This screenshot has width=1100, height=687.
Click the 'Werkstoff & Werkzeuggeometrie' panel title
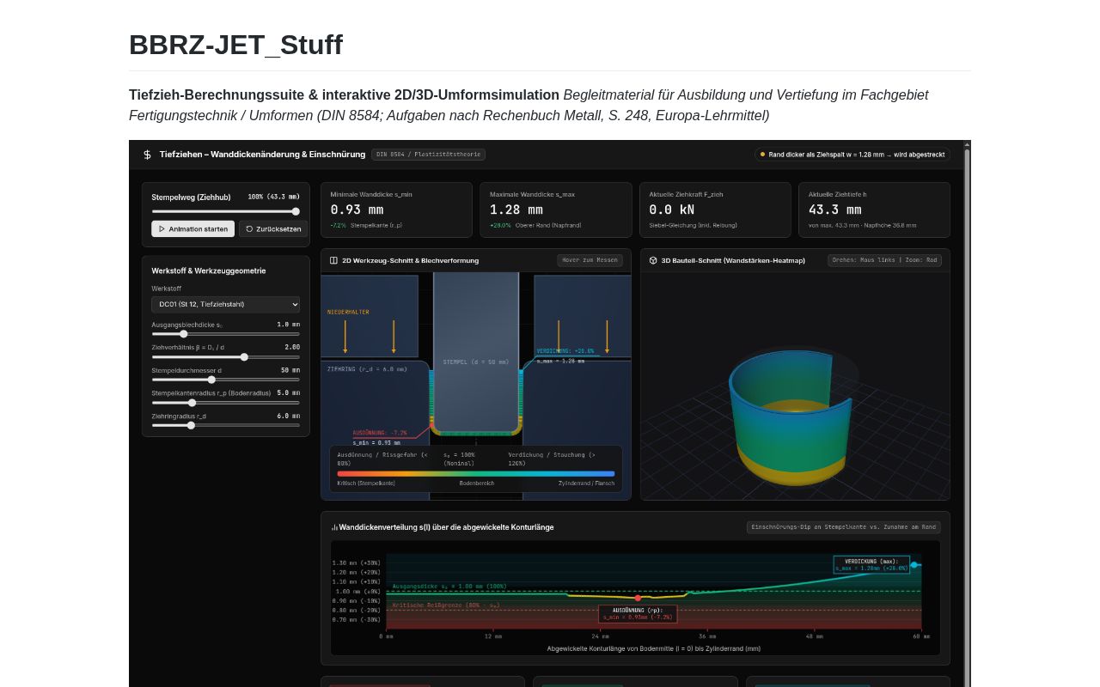coord(209,271)
